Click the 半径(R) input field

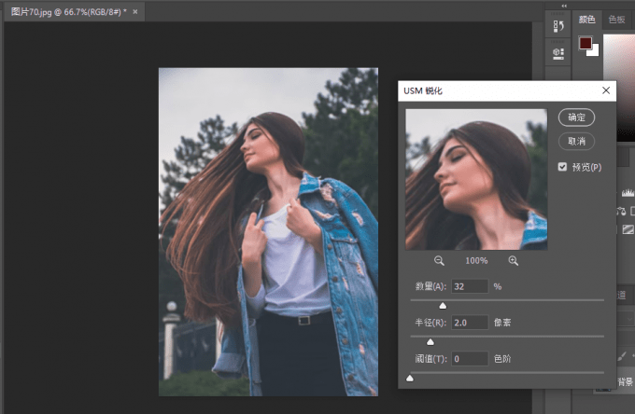click(x=470, y=323)
